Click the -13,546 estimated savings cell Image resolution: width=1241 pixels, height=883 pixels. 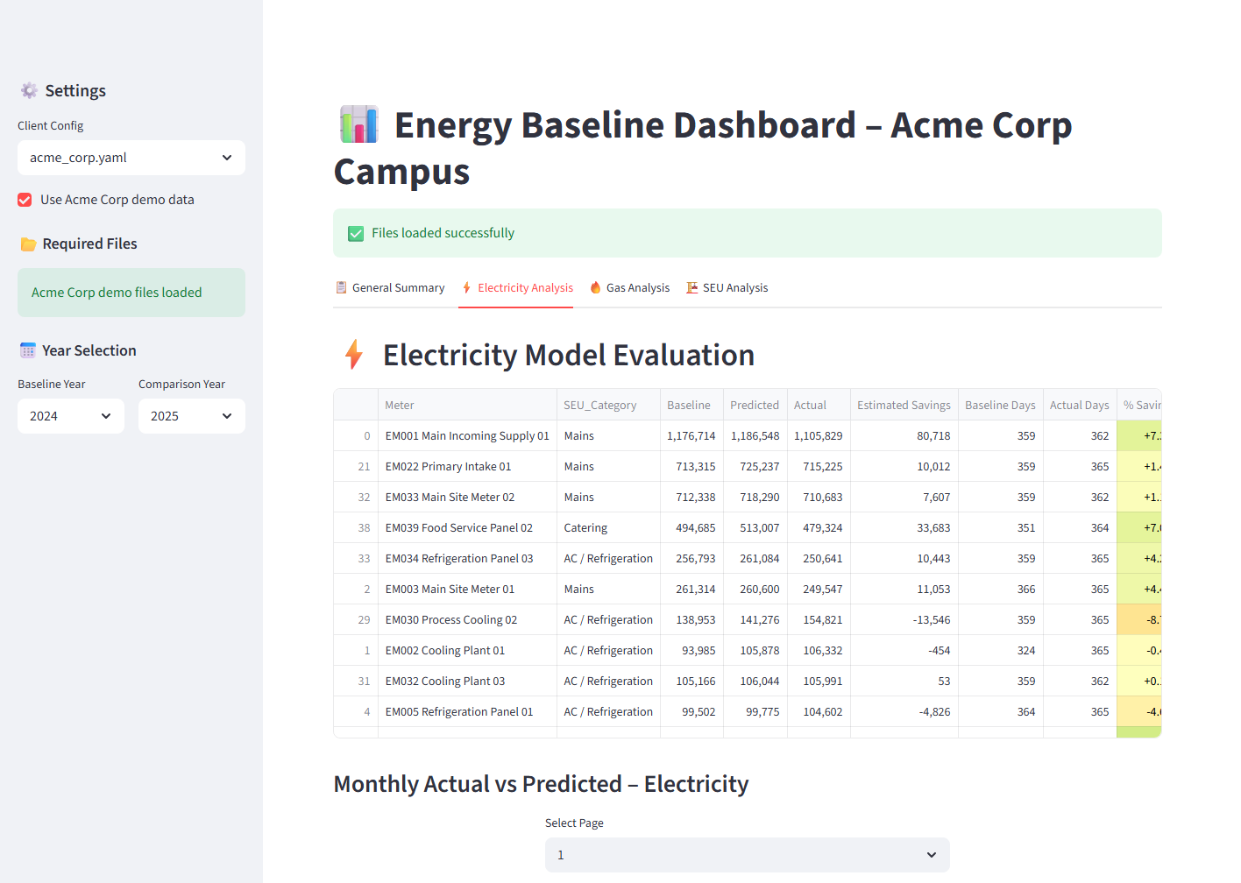904,619
